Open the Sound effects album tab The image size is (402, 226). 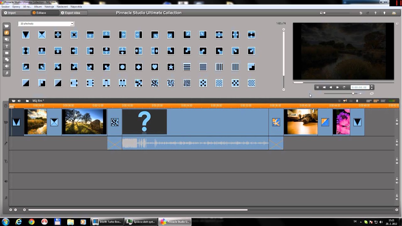click(7, 66)
